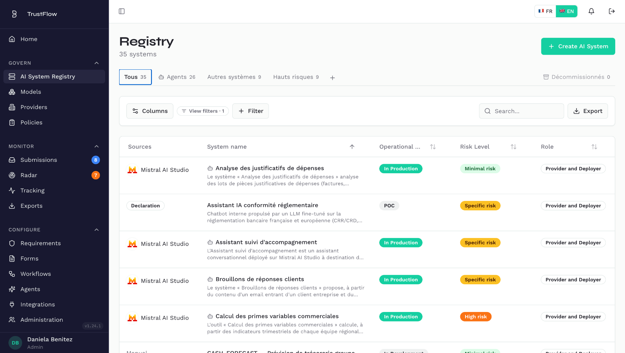Image resolution: width=625 pixels, height=353 pixels.
Task: Sort by Operational column
Action: [433, 147]
